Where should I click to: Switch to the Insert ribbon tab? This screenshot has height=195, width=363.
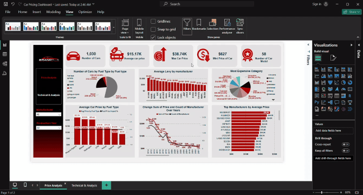click(x=37, y=12)
